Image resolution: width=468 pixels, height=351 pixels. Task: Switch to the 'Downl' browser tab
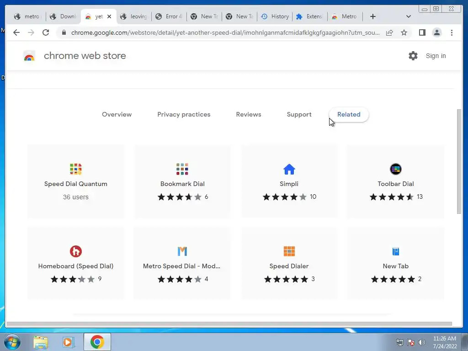click(63, 16)
